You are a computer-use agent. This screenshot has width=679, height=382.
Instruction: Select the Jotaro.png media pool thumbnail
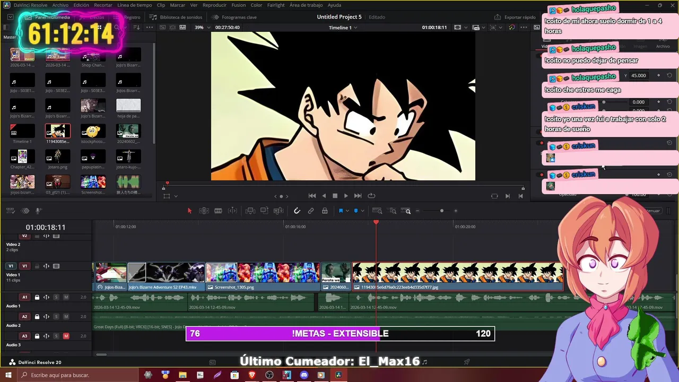click(x=57, y=157)
